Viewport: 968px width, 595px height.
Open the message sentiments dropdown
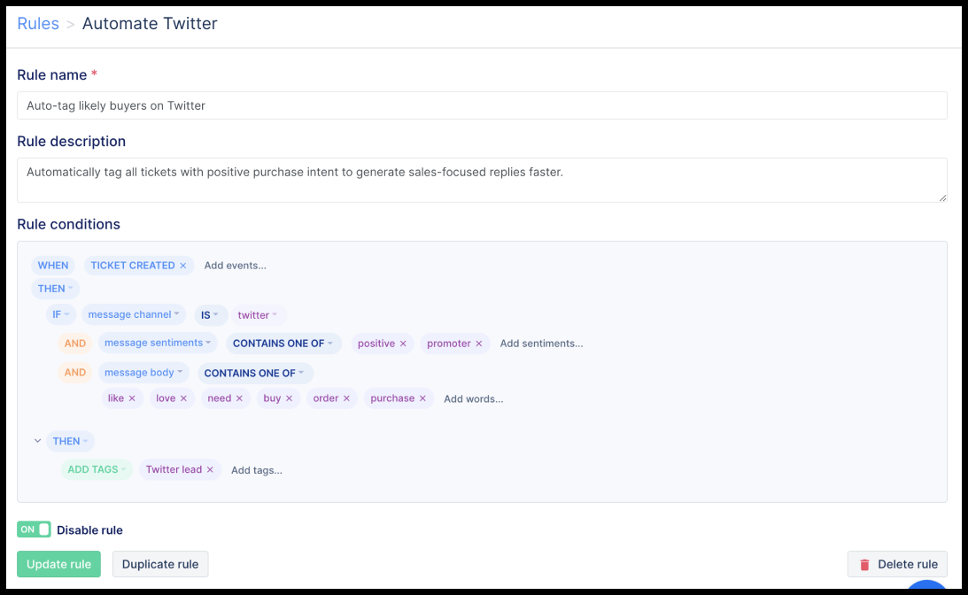pyautogui.click(x=158, y=344)
